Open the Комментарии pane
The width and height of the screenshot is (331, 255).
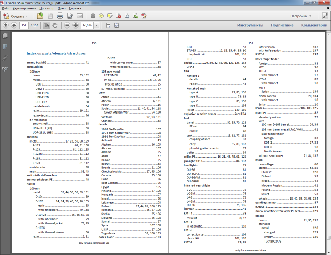click(x=314, y=25)
